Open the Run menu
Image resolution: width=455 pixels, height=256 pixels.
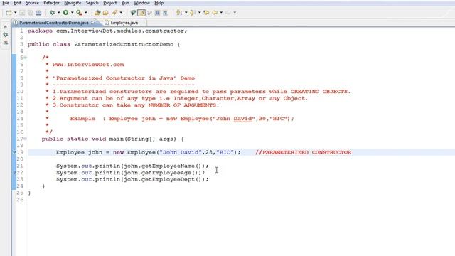(125, 3)
